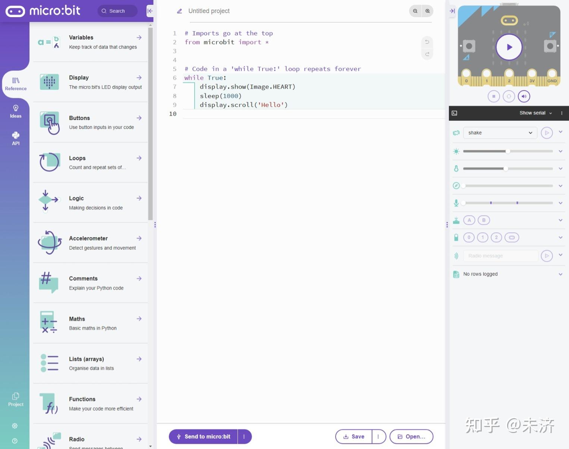Viewport: 569px width, 449px height.
Task: Open Save more options menu
Action: click(378, 437)
